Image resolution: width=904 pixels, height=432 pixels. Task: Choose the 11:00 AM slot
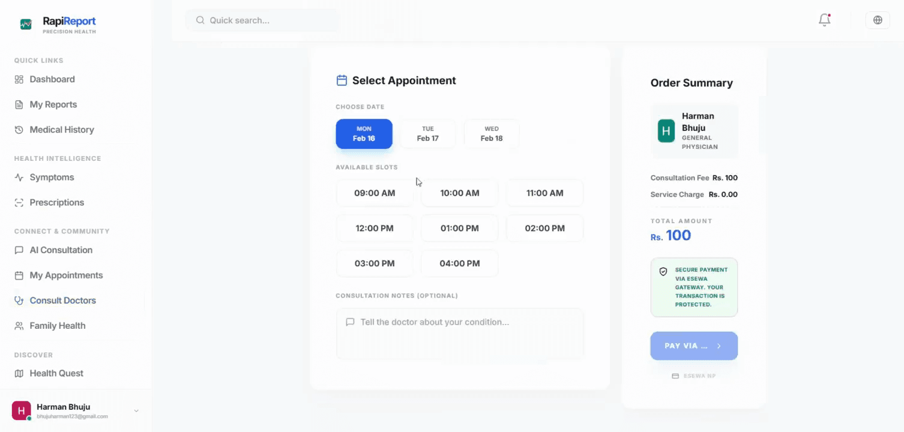click(545, 193)
